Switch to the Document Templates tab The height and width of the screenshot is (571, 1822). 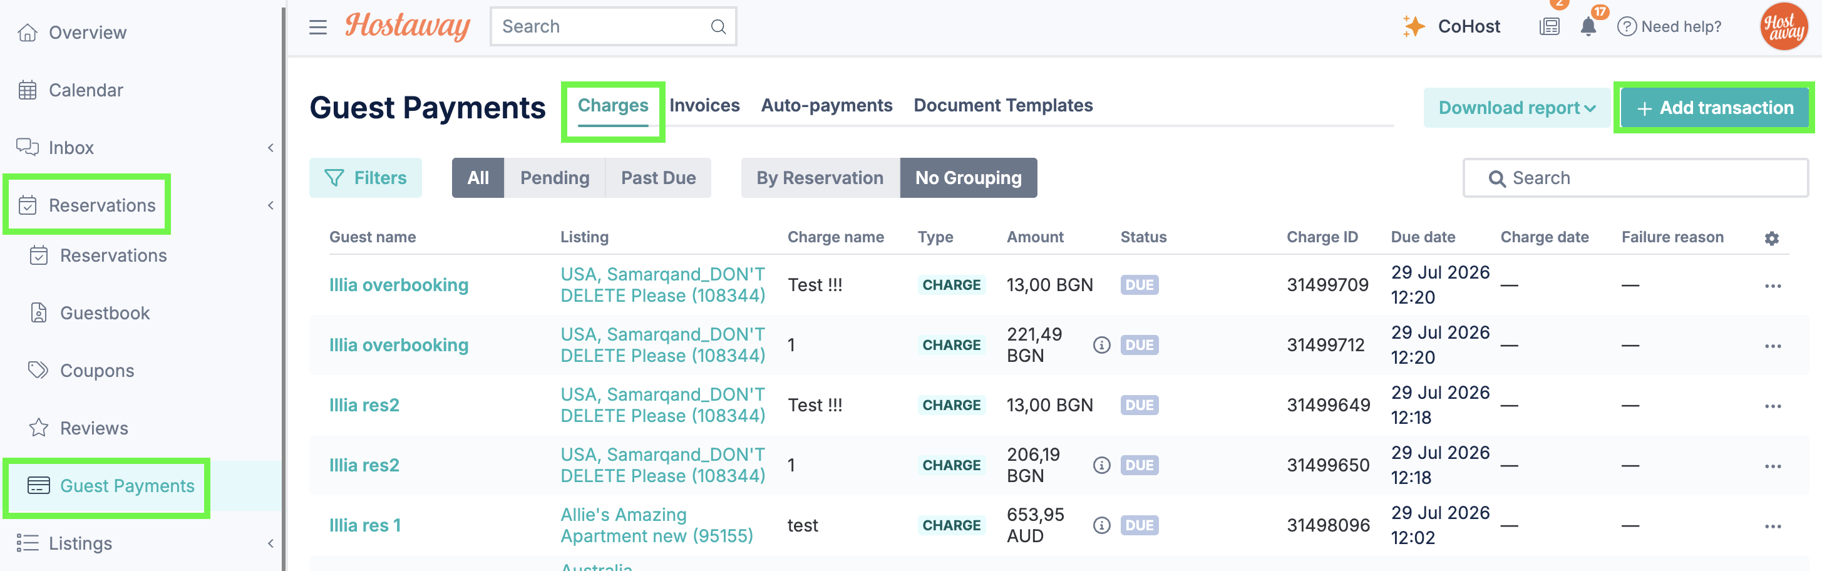tap(1003, 105)
